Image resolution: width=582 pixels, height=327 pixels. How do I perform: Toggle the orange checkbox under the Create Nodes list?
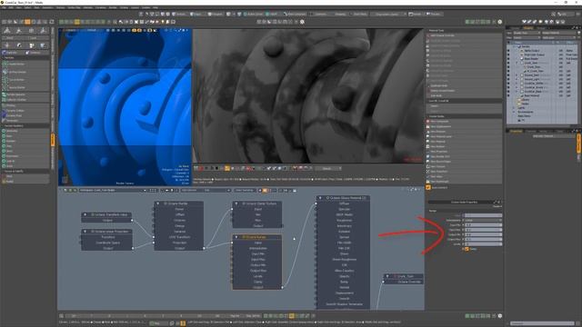point(428,188)
